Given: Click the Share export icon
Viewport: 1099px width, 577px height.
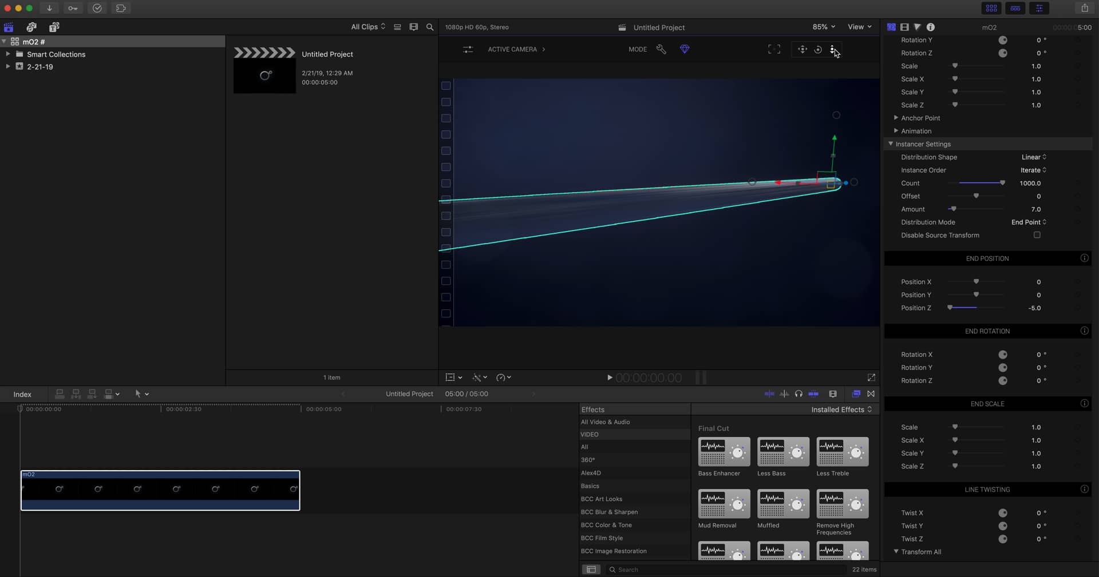Looking at the screenshot, I should [x=1084, y=8].
